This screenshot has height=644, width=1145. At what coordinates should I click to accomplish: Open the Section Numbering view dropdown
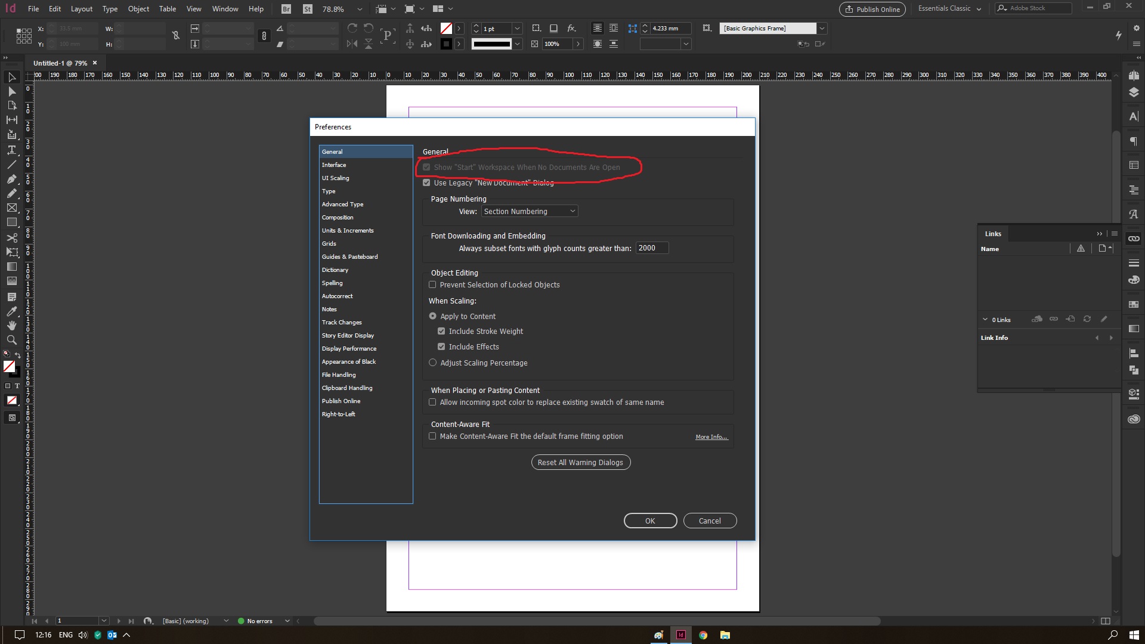click(530, 212)
